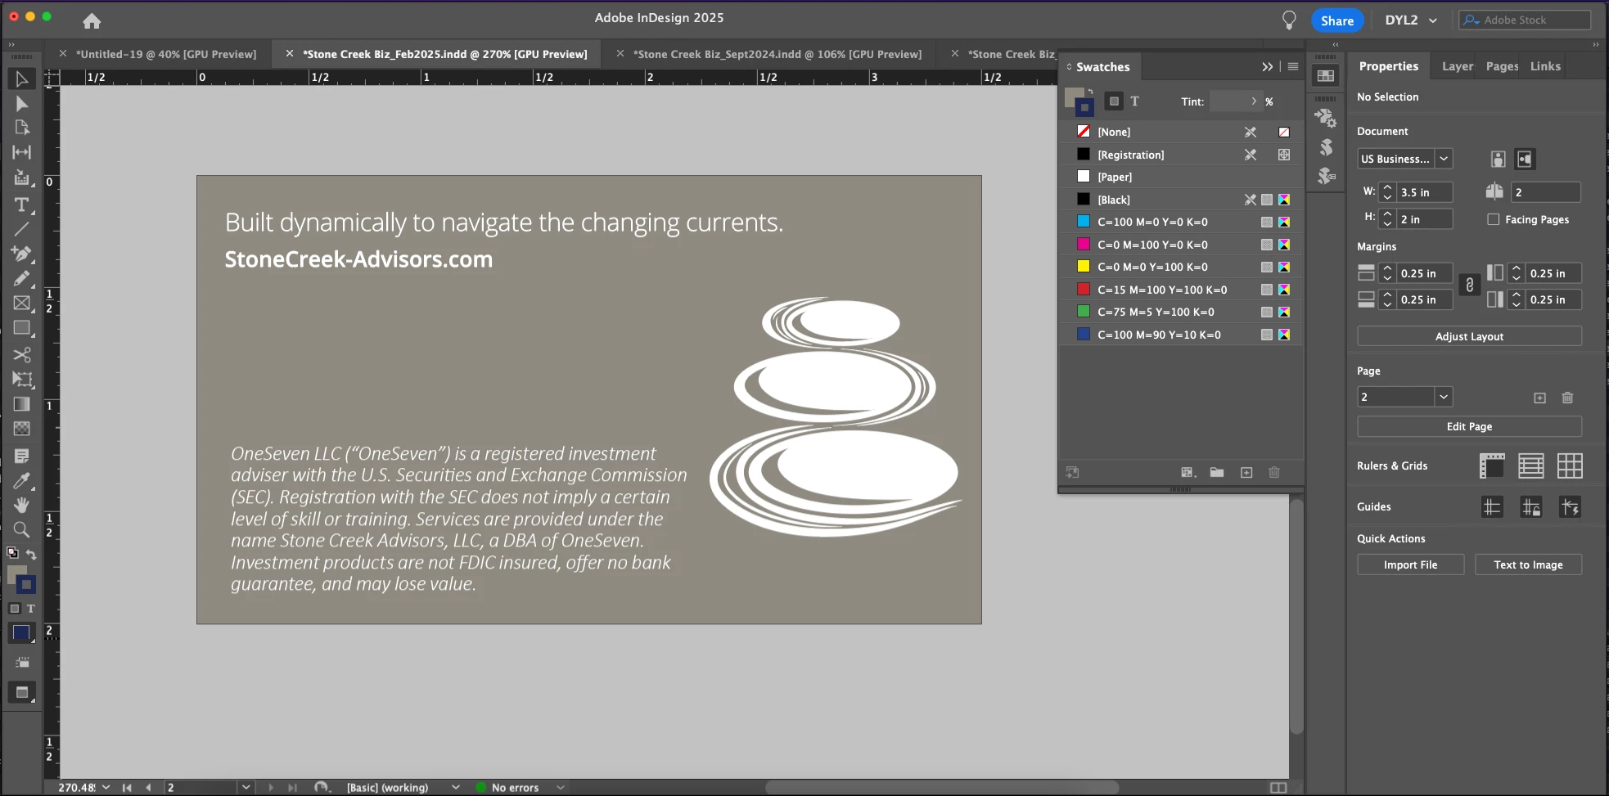Select the C=100 M=0 Y=0 K=0 swatch

pyautogui.click(x=1181, y=222)
